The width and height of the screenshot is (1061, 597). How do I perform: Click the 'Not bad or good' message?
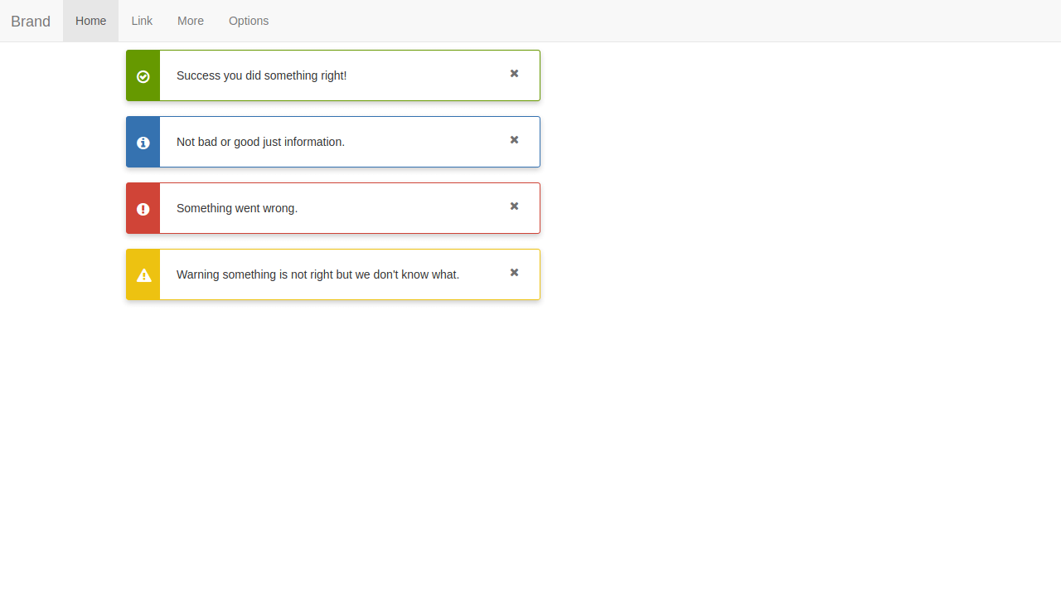coord(260,142)
